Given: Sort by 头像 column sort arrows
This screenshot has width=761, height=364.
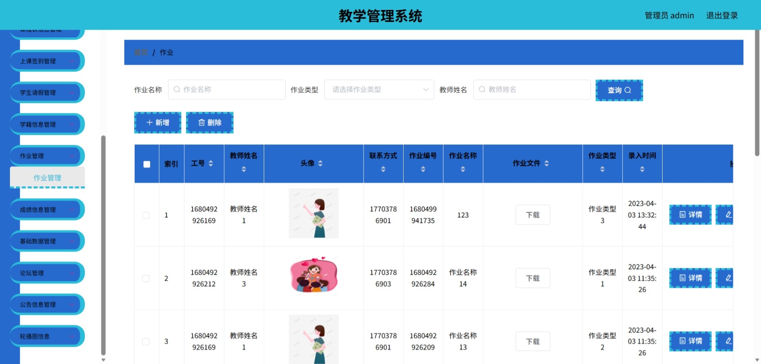Looking at the screenshot, I should click(x=320, y=163).
